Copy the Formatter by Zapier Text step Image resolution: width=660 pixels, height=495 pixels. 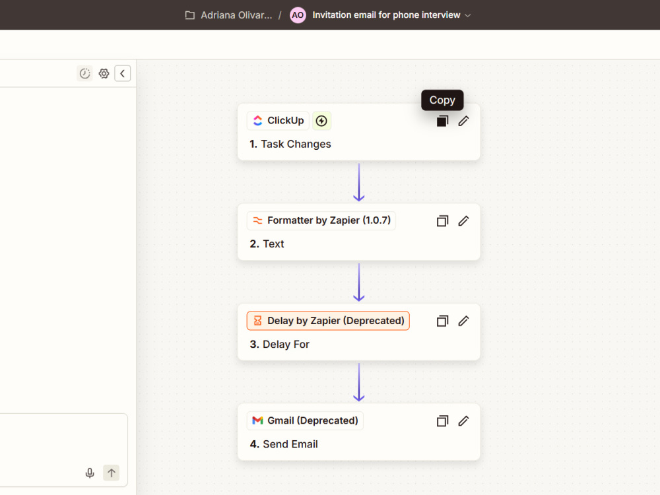coord(442,221)
